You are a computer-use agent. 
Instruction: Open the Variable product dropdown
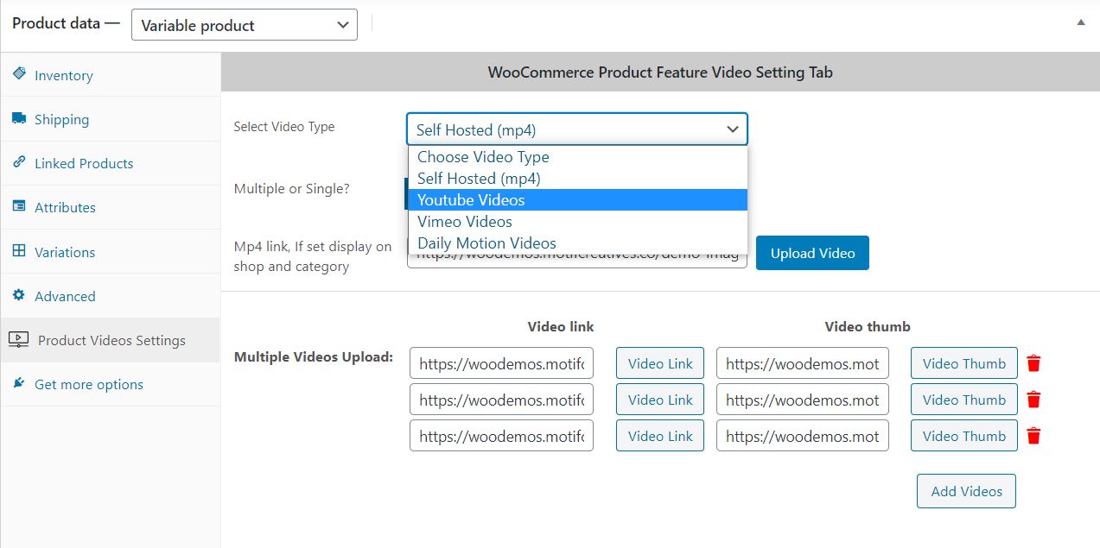pyautogui.click(x=244, y=24)
